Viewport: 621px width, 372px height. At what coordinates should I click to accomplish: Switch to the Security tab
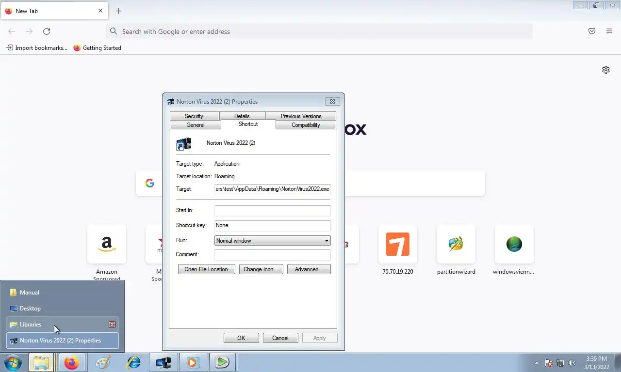[194, 116]
